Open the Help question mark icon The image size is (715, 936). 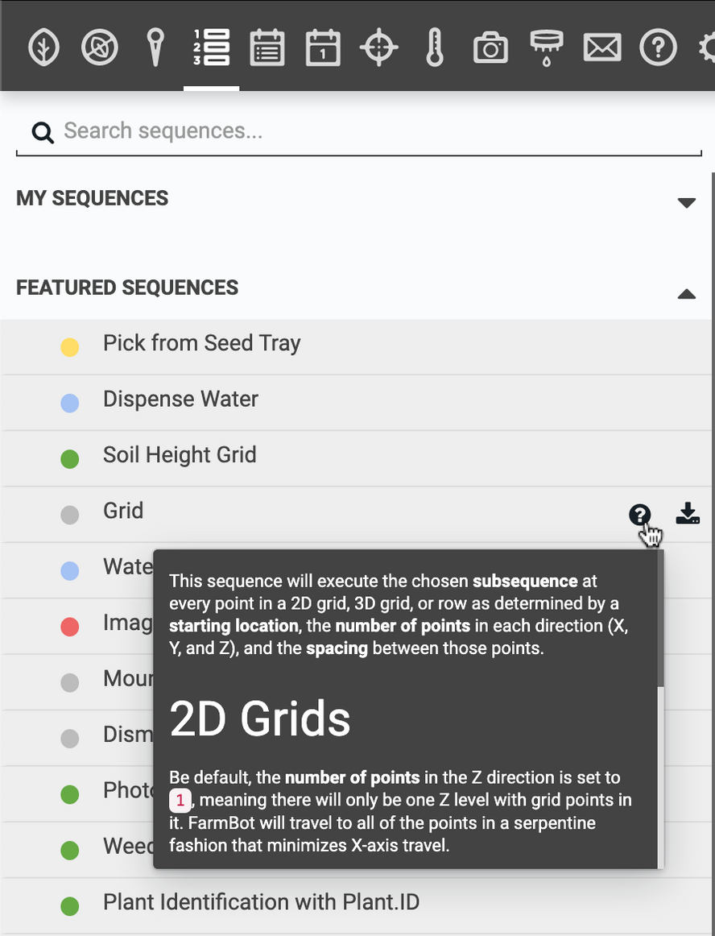pos(658,46)
